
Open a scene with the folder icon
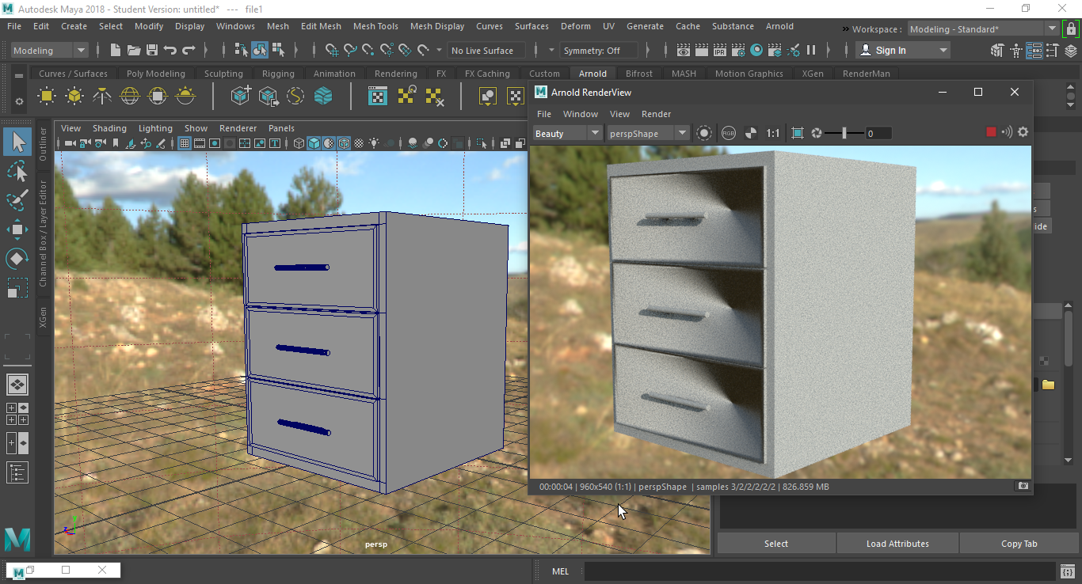click(134, 51)
